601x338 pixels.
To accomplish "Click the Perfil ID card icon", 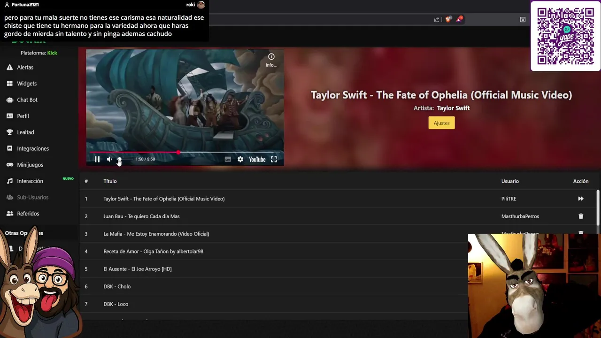I will (10, 116).
